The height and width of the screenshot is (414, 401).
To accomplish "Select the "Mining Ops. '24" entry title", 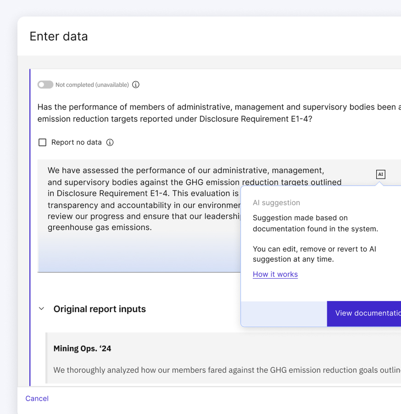I will (83, 349).
